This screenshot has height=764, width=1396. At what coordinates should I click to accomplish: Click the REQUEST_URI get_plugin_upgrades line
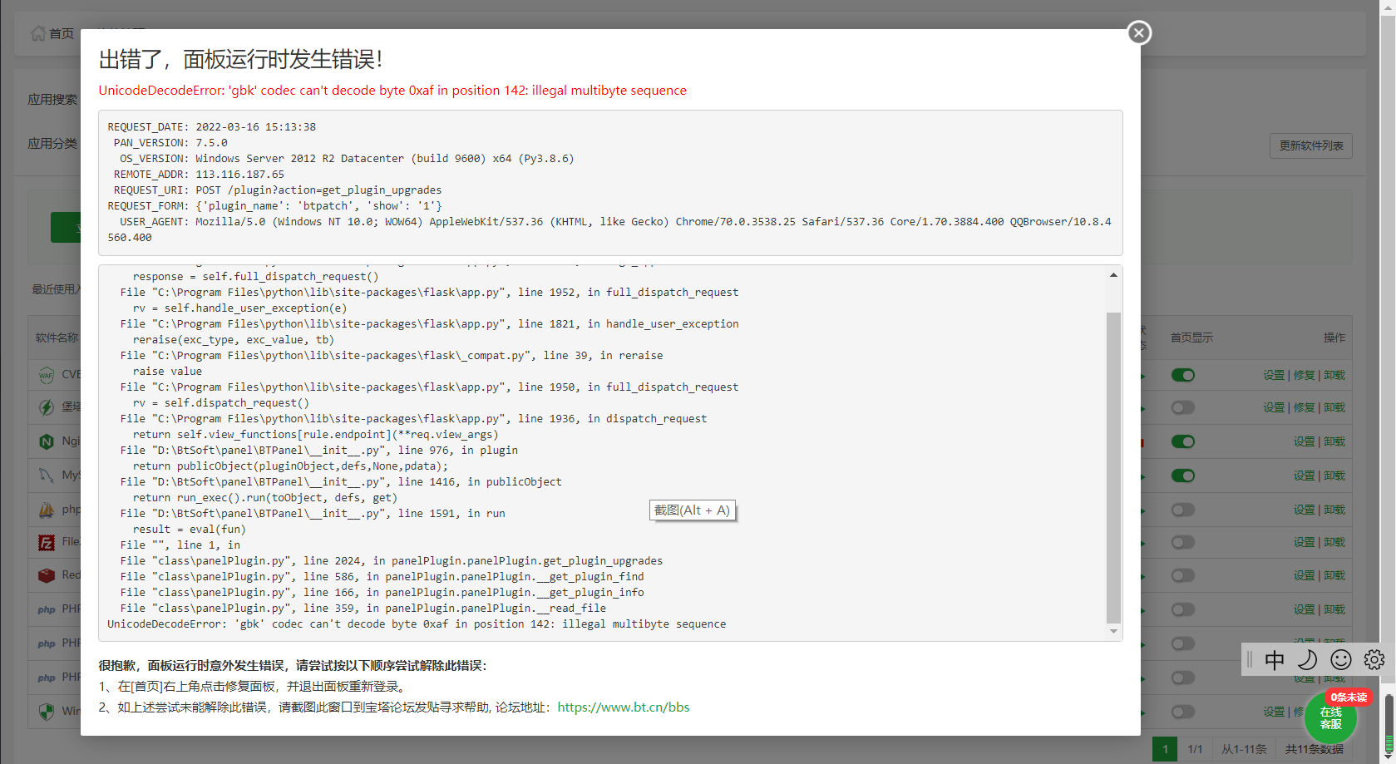278,190
